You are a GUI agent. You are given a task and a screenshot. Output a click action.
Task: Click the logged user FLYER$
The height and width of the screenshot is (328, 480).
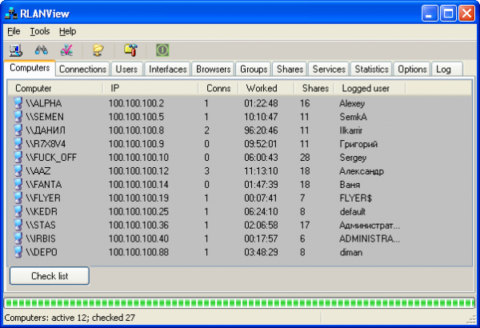[356, 198]
